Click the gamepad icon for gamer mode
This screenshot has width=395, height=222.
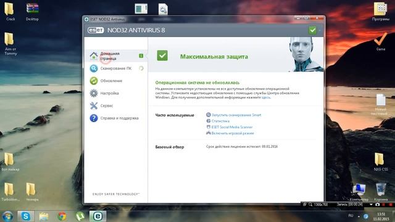(209, 133)
